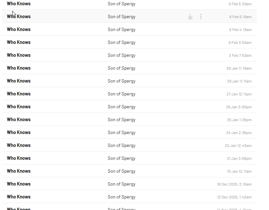Click the 3 Feb 7:53am timestamp

pos(240,55)
